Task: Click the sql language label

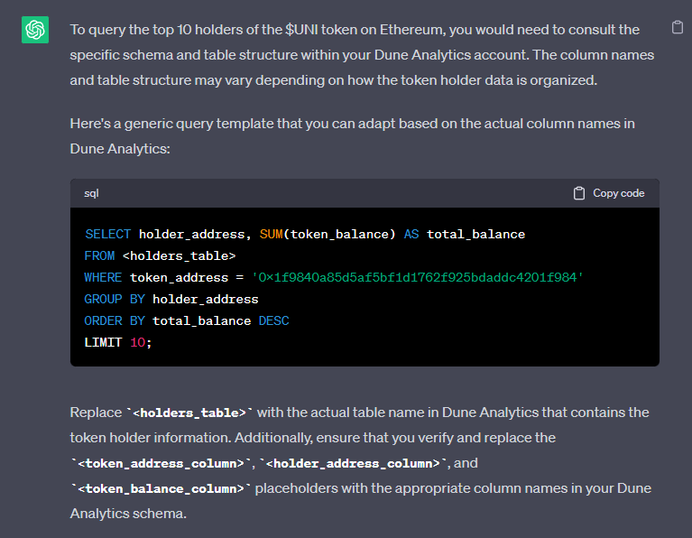Action: (92, 193)
